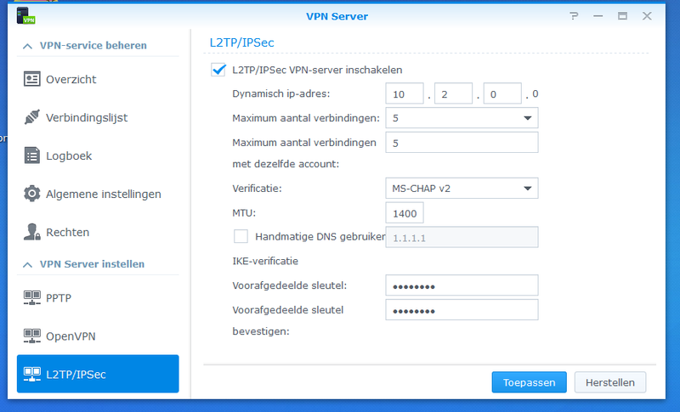Click the MTU input field
Image resolution: width=680 pixels, height=412 pixels.
click(405, 212)
